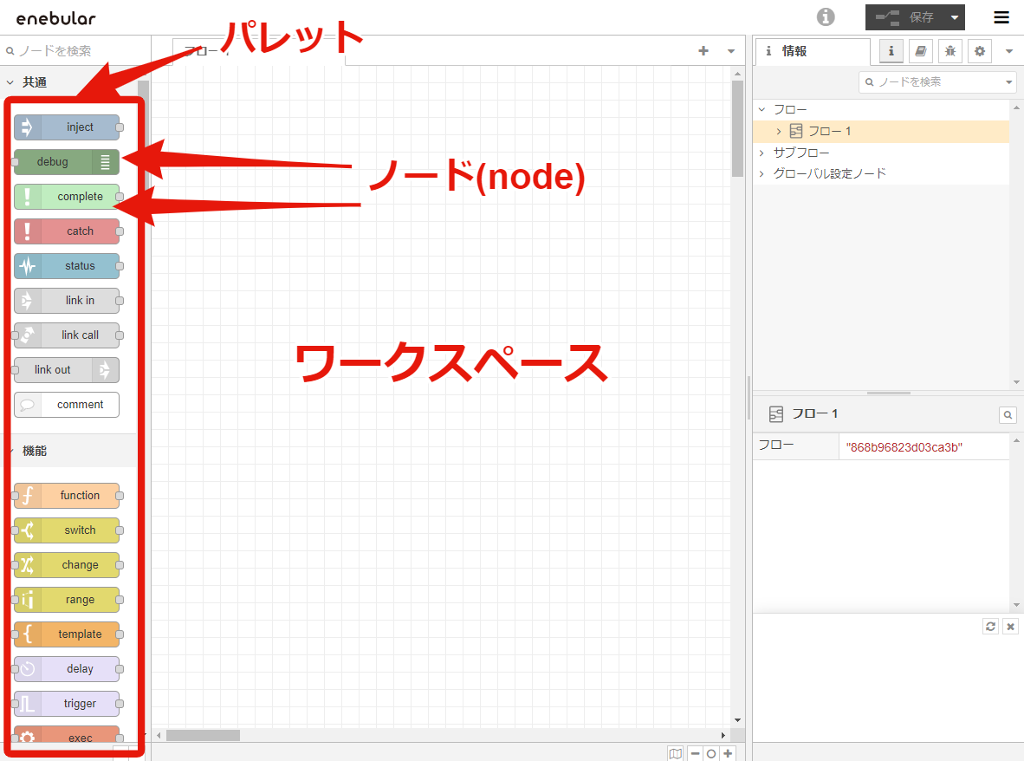This screenshot has height=761, width=1024.
Task: Select the link out node
Action: 67,370
